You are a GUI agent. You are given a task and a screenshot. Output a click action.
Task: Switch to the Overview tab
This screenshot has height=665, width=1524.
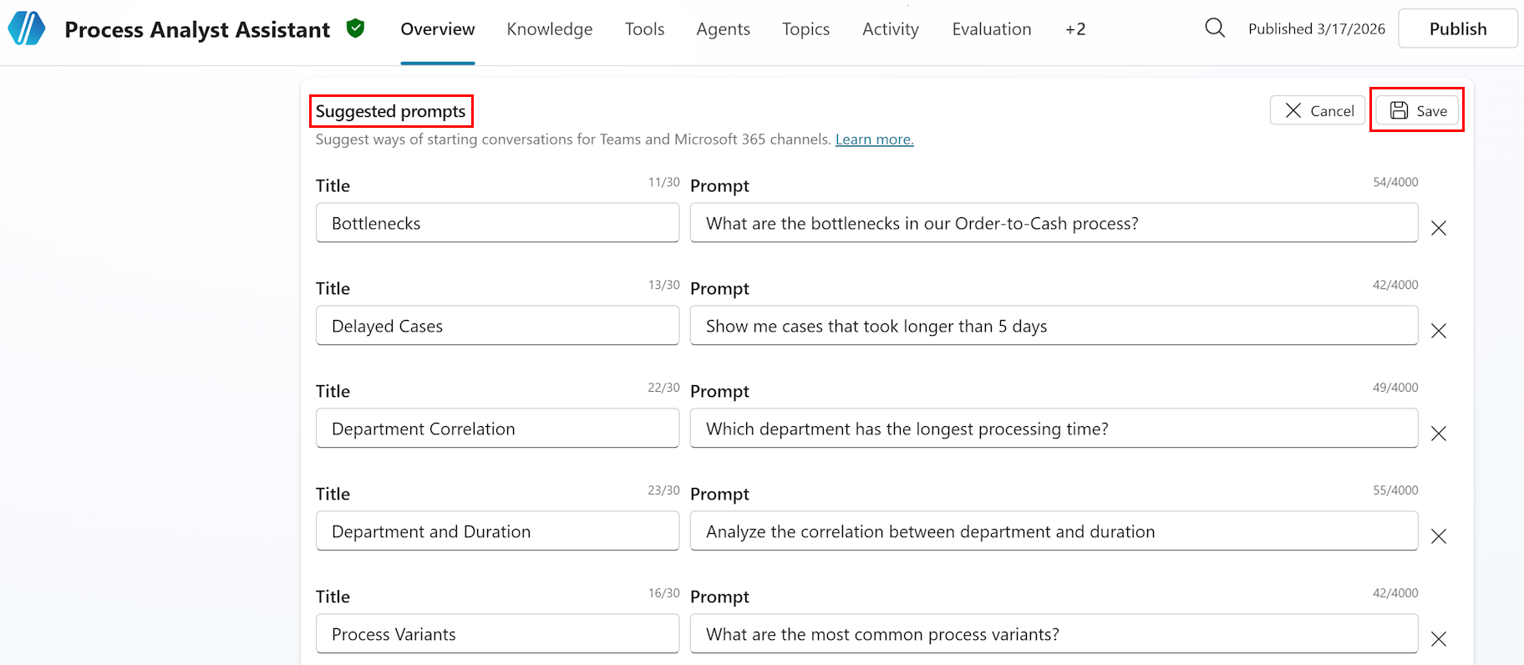pyautogui.click(x=438, y=29)
